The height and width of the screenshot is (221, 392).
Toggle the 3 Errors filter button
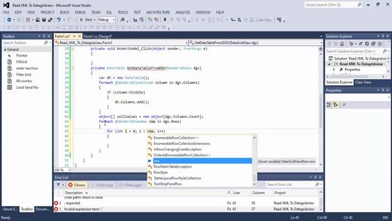point(77,185)
